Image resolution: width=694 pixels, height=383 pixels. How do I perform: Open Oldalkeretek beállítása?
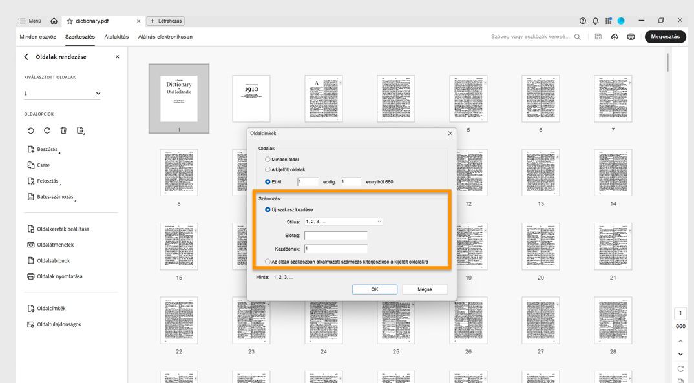click(x=58, y=229)
